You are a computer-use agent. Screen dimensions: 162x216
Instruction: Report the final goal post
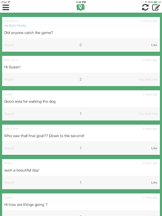coord(9,148)
